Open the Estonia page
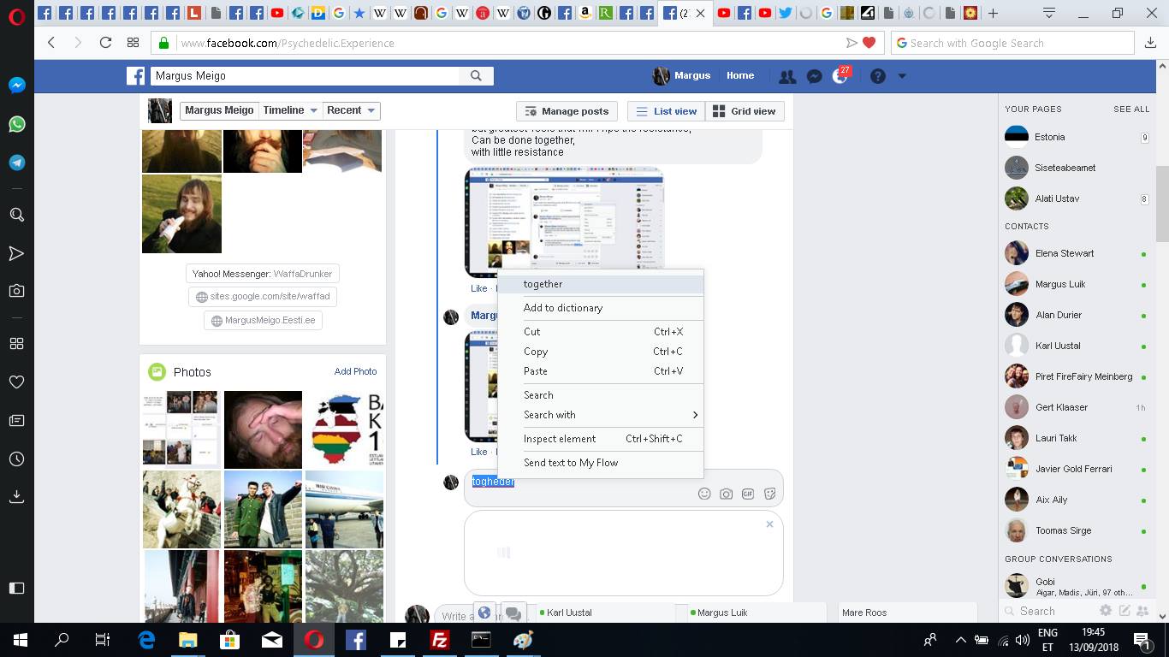Screen dimensions: 1169x657 1077,137
